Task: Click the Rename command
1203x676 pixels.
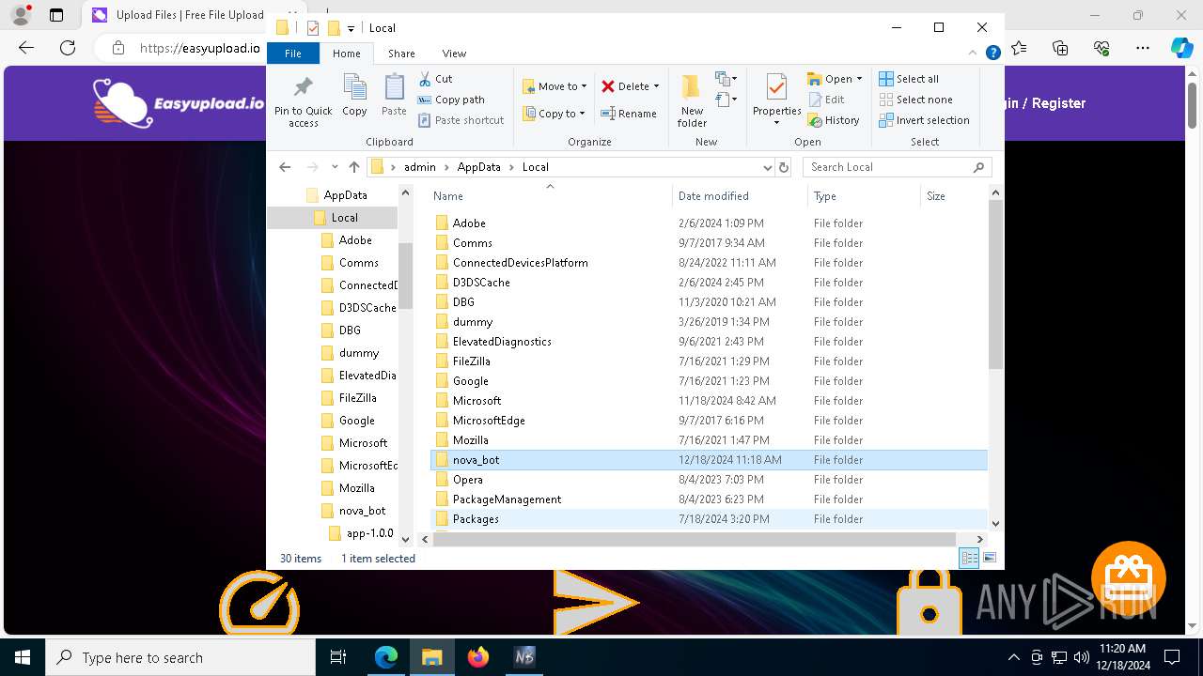Action: pyautogui.click(x=629, y=114)
